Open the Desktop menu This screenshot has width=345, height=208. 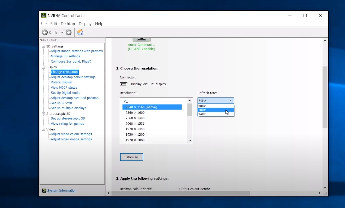[68, 24]
